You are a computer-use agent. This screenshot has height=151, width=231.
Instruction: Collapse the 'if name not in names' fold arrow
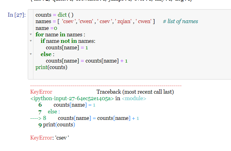31,41
